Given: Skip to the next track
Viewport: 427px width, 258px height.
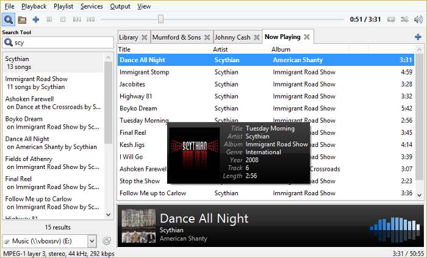Looking at the screenshot, I should pyautogui.click(x=90, y=20).
